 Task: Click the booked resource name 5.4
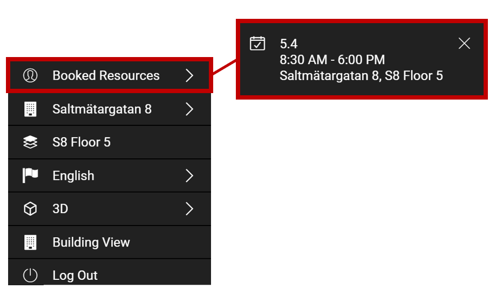pyautogui.click(x=288, y=44)
